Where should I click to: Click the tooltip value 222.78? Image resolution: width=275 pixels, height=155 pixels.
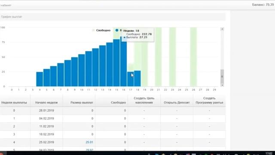pyautogui.click(x=147, y=34)
